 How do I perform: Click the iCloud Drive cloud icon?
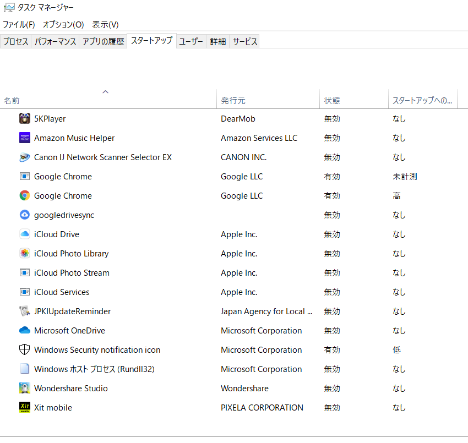point(25,234)
